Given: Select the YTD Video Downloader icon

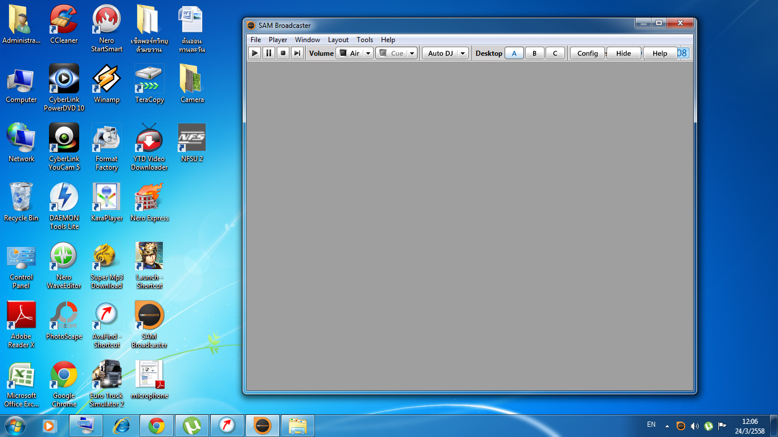Looking at the screenshot, I should click(x=149, y=147).
